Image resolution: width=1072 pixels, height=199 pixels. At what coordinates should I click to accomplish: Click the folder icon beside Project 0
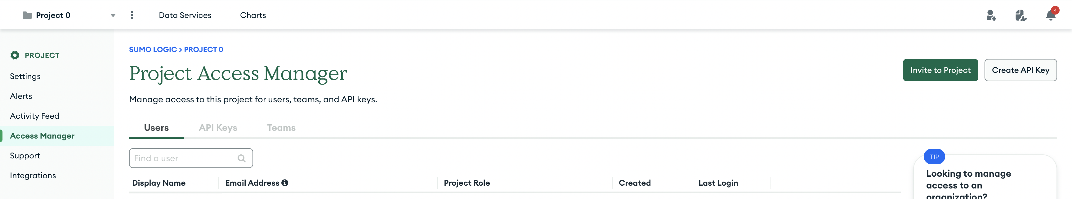click(27, 15)
